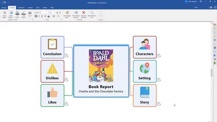Open the notes icon beside Dislikes topic

tap(67, 80)
